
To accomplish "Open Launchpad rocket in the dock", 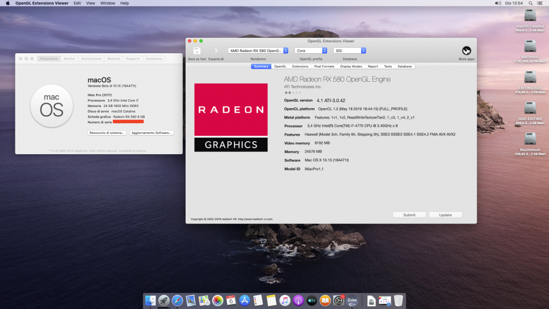I will 164,300.
